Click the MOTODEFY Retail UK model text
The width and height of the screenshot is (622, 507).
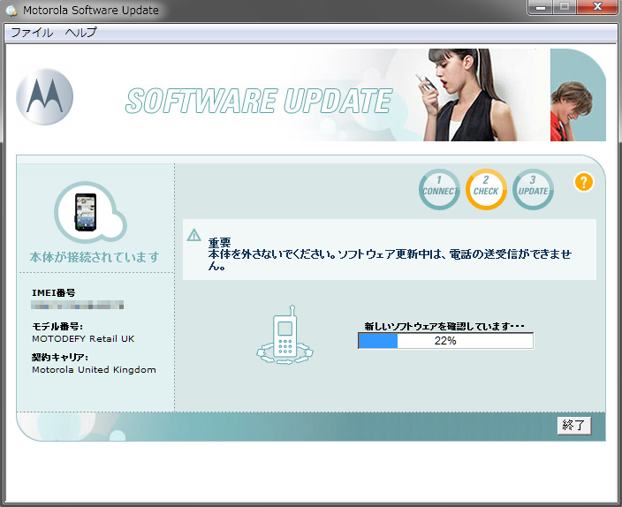83,338
